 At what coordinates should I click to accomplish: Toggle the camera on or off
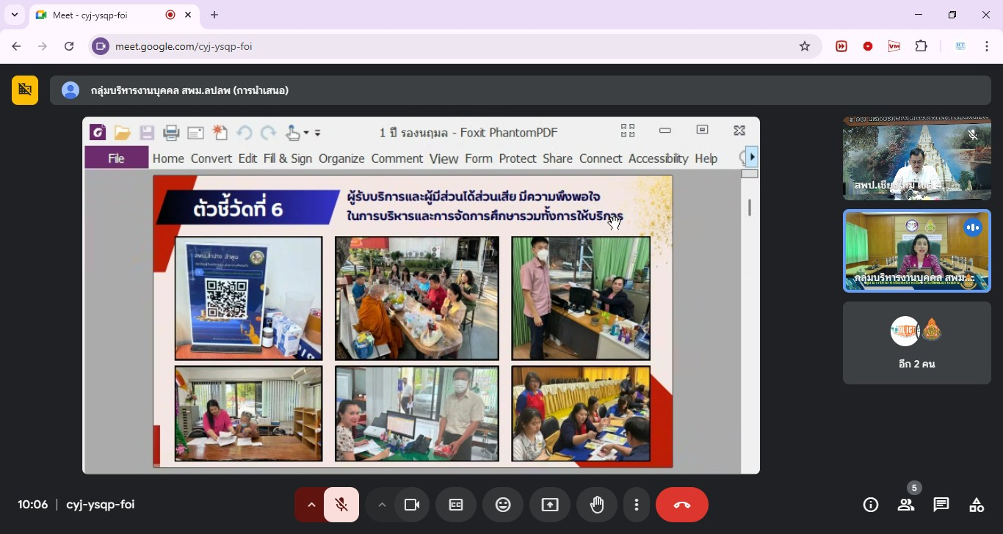coord(412,505)
